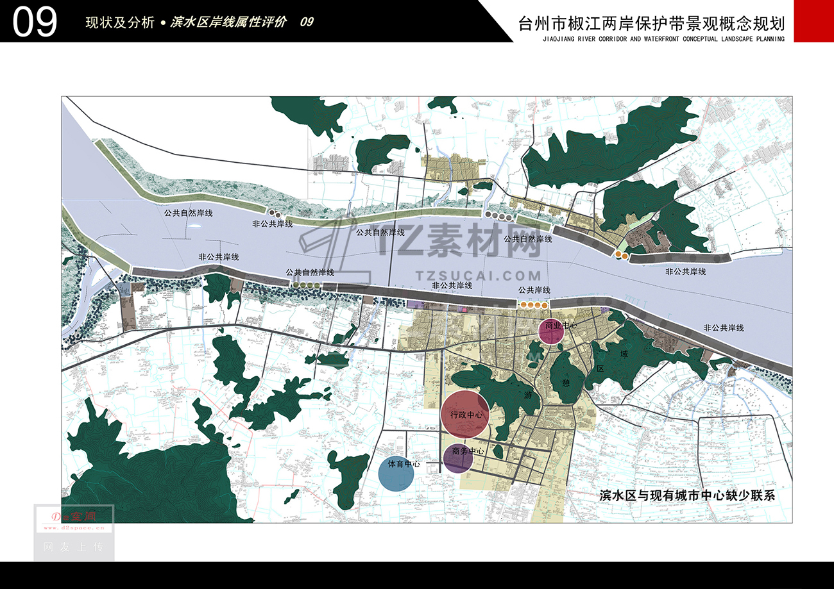834x589 pixels.
Task: Click the purple 商务中心 circle
Action: [459, 458]
